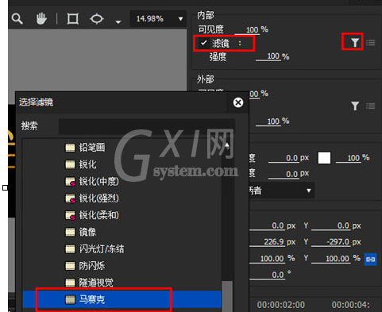
Task: Select the 锐化(柔和) preset filter
Action: pos(98,215)
